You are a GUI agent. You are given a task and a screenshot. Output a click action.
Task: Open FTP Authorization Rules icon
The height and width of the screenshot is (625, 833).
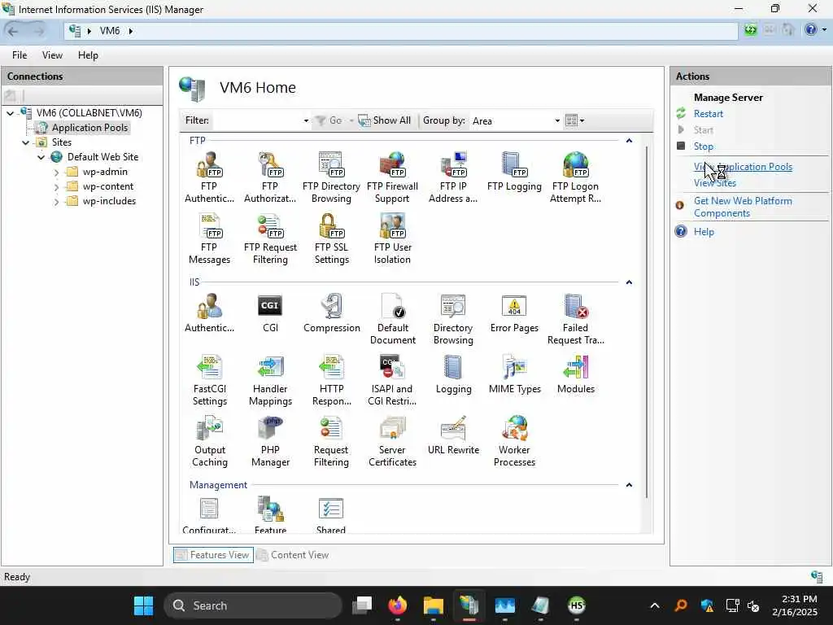tap(270, 177)
